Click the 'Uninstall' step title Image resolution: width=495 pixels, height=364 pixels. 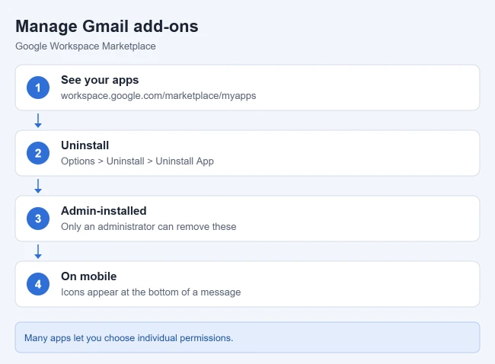tap(85, 145)
